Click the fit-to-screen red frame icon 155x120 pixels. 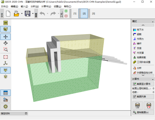click(5, 57)
